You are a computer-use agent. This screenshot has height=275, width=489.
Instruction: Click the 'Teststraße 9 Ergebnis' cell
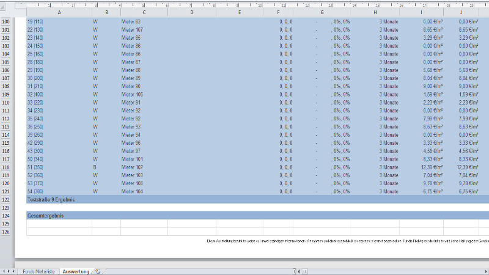51,200
